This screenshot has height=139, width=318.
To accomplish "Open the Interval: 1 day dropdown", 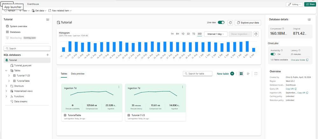I will (216, 34).
